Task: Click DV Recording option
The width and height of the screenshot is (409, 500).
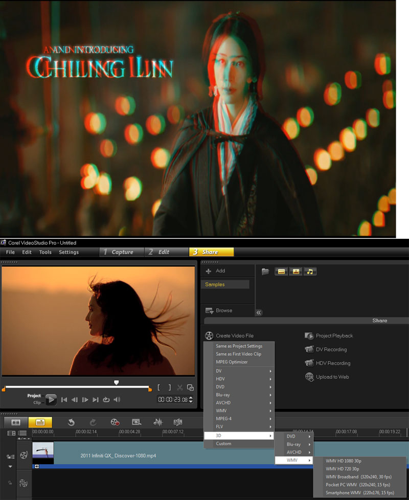Action: tap(326, 349)
